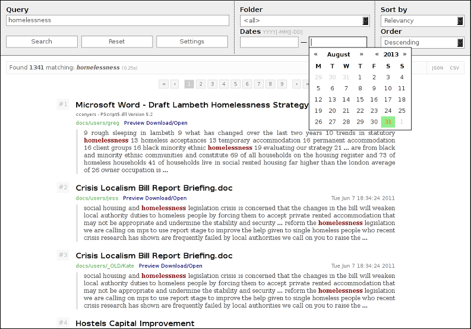Viewport: 471px width, 329px height.
Task: Pick August 20 in the calendar
Action: 332,110
